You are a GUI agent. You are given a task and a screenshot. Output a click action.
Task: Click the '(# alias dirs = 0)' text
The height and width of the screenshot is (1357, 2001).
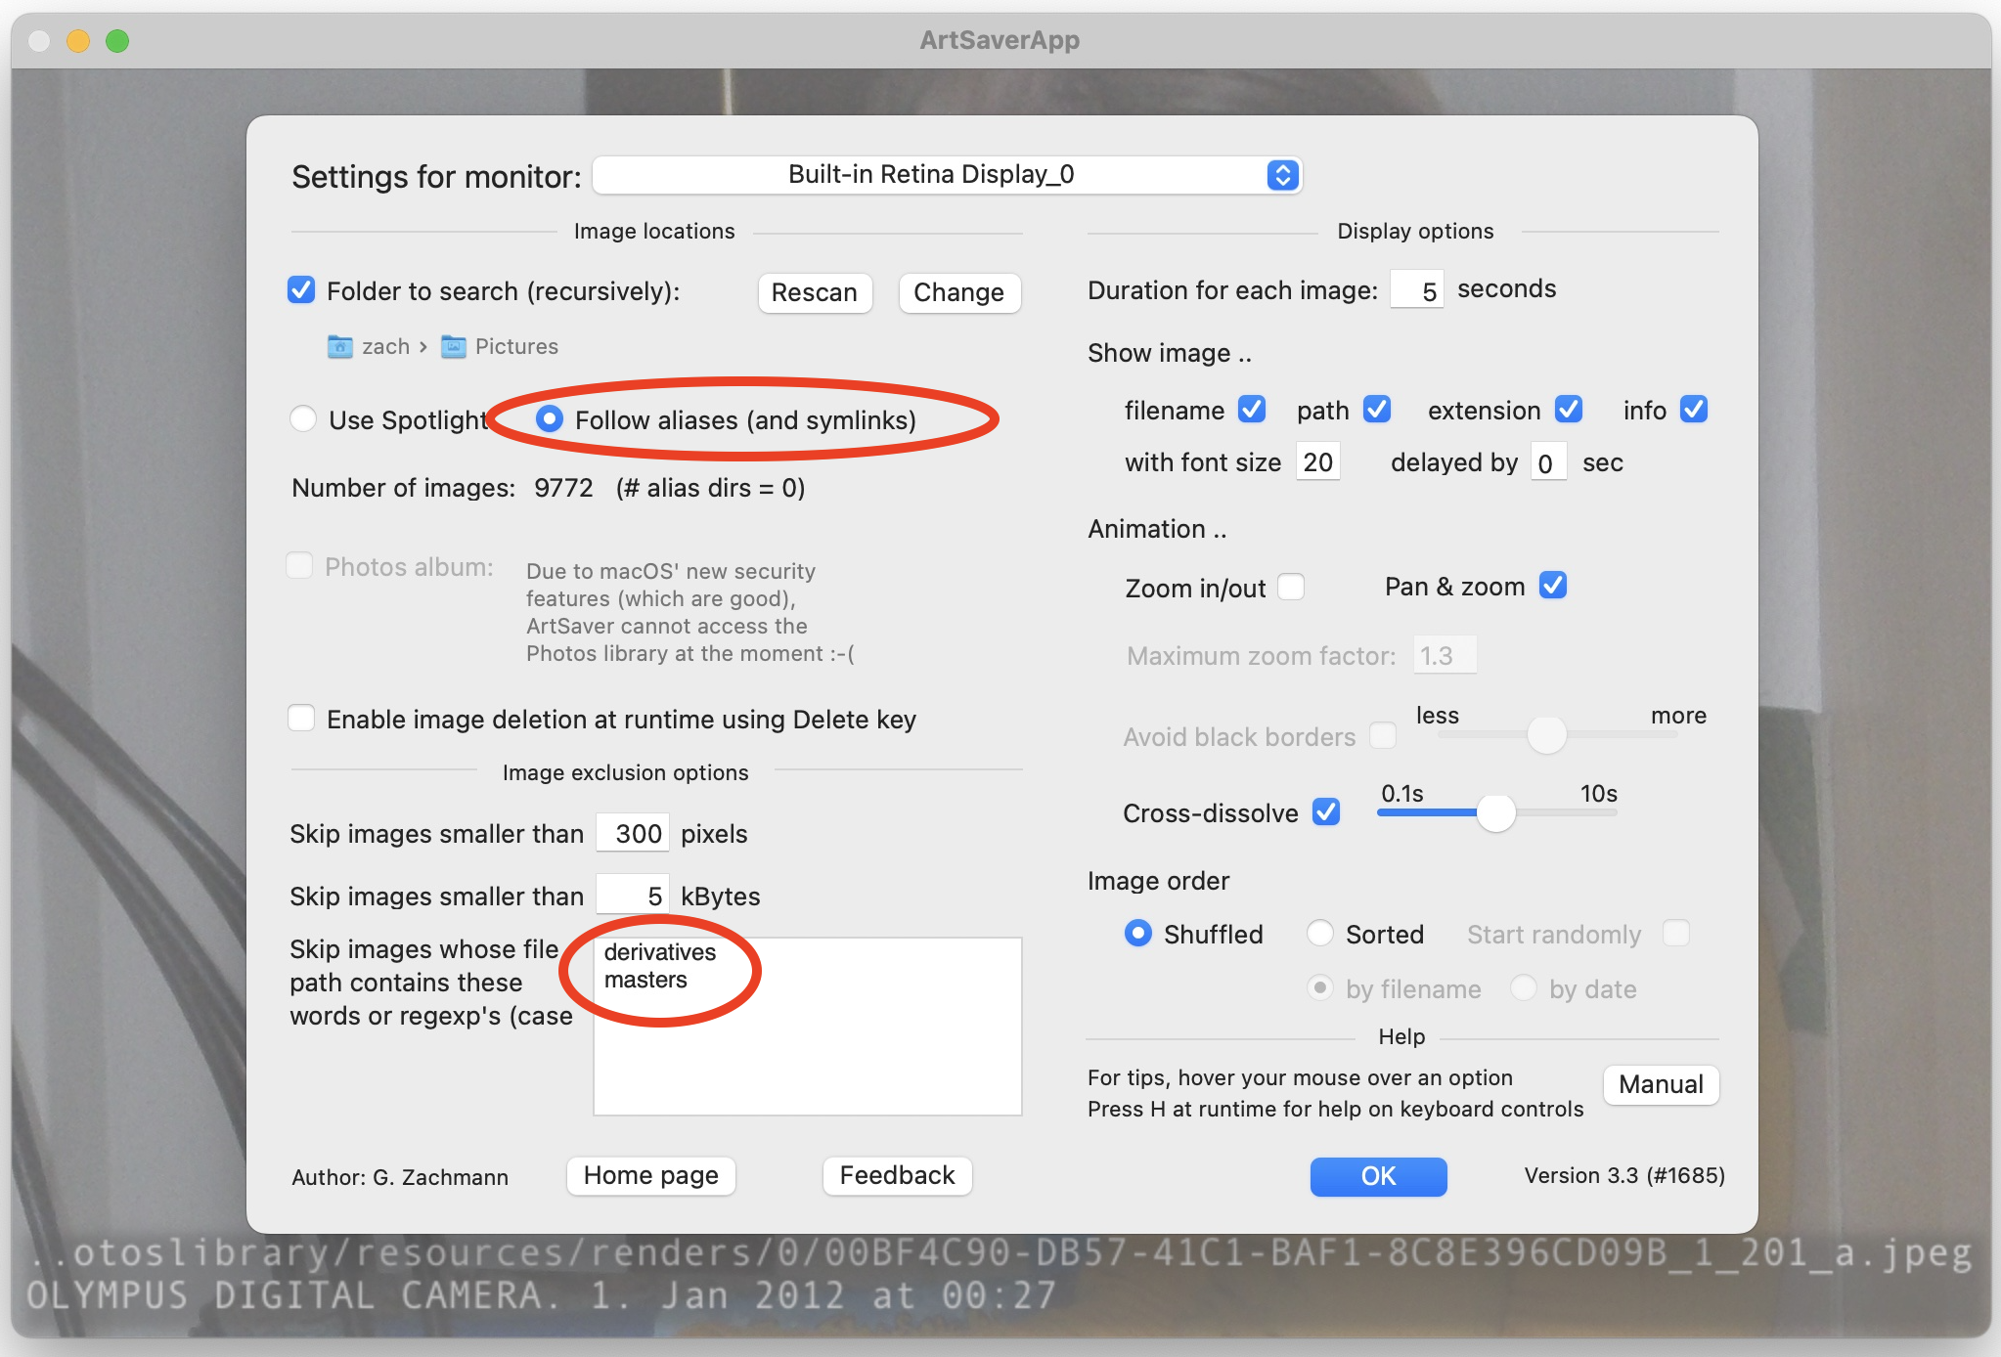[711, 488]
